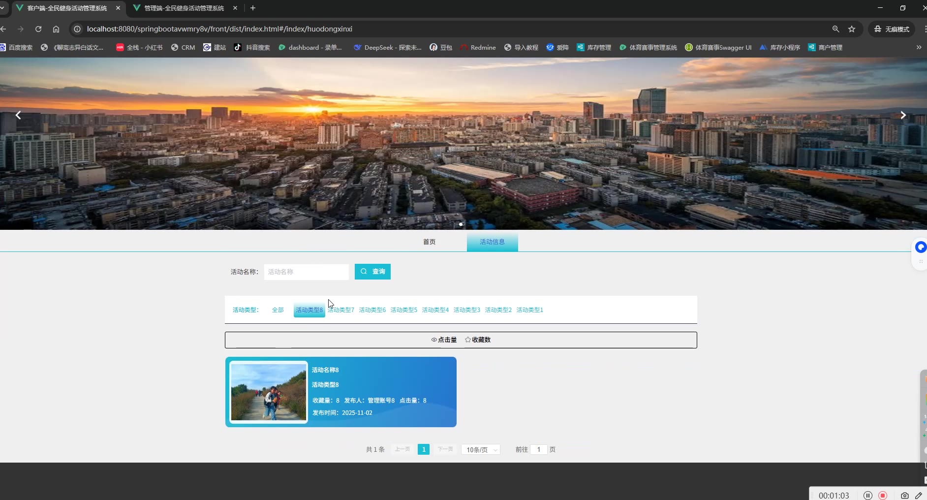Click the 查询 search button
The height and width of the screenshot is (500, 927).
click(x=372, y=272)
